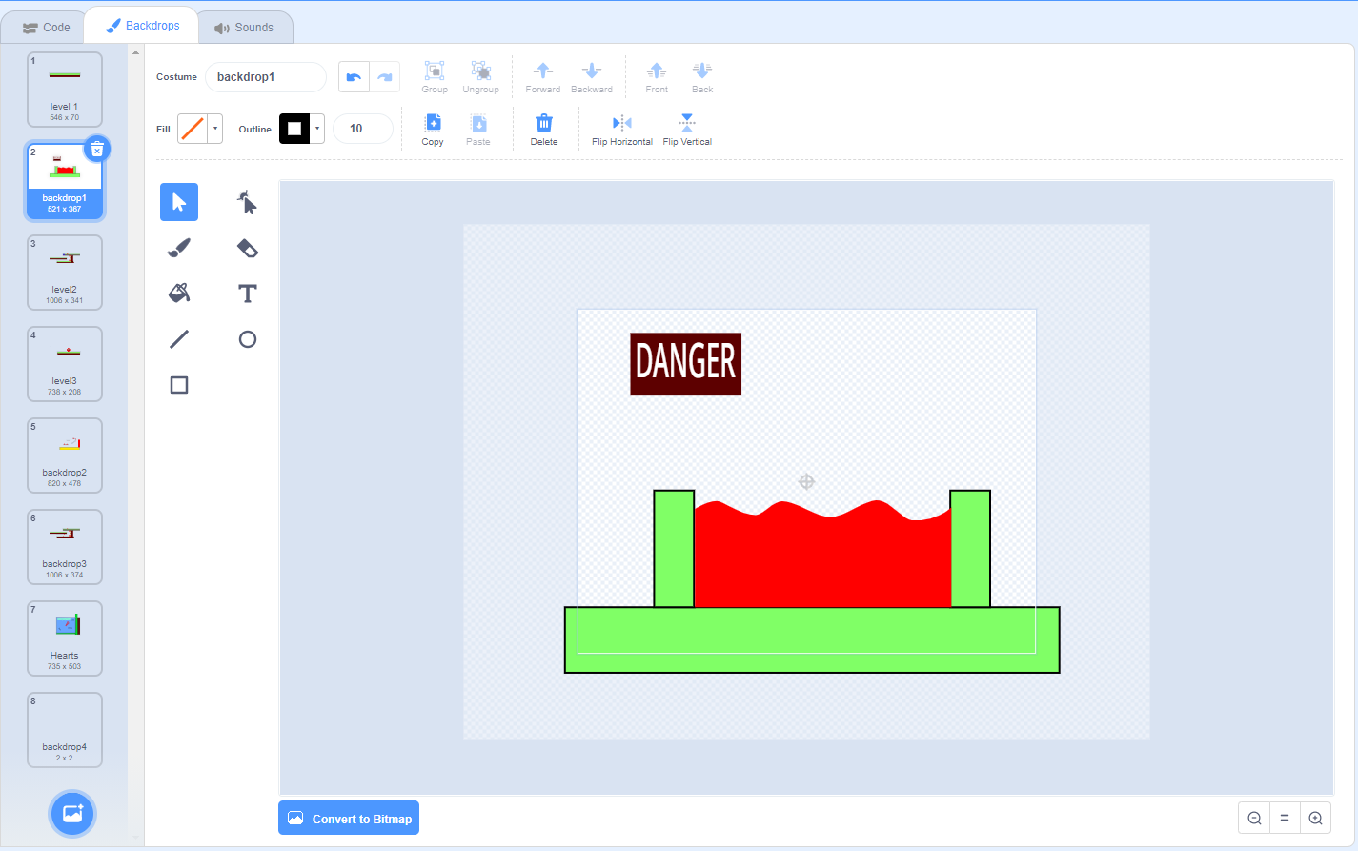This screenshot has height=851, width=1358.
Task: Open the Choose a Backdrop button
Action: coord(72,814)
